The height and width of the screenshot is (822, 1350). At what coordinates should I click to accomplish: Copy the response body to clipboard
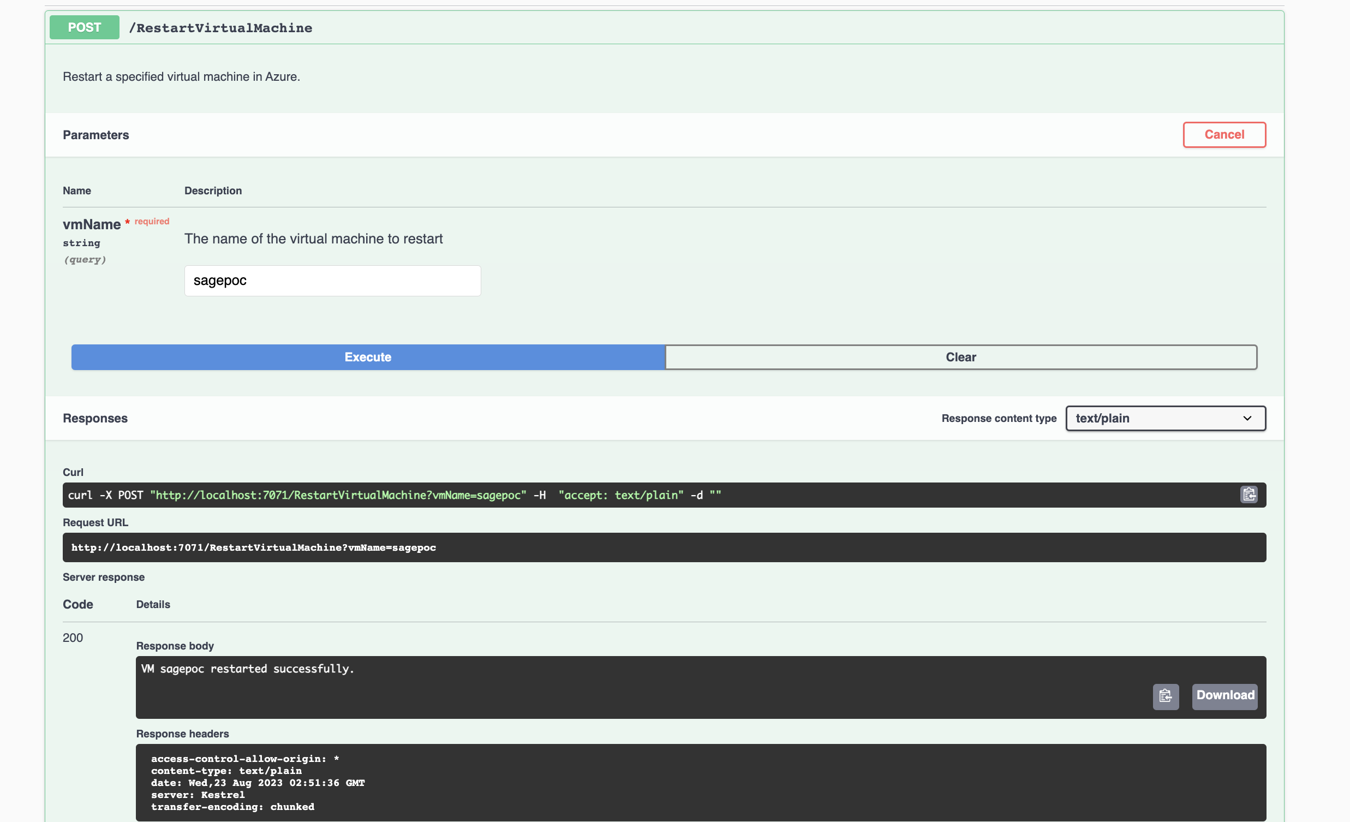[x=1166, y=696]
